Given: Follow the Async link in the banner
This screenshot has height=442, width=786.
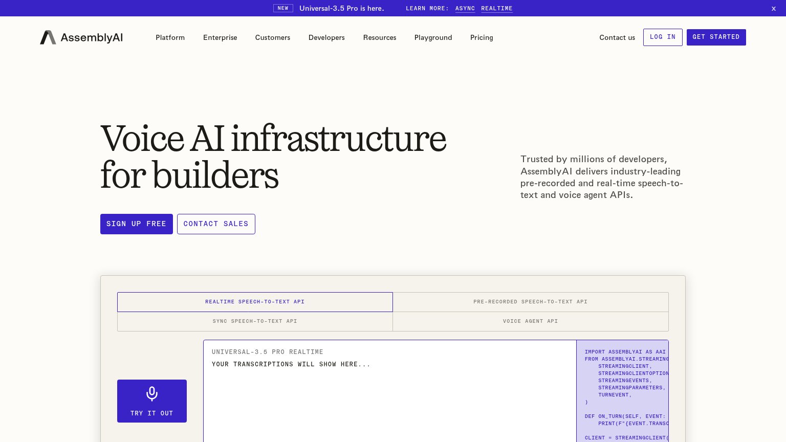Looking at the screenshot, I should click(465, 8).
